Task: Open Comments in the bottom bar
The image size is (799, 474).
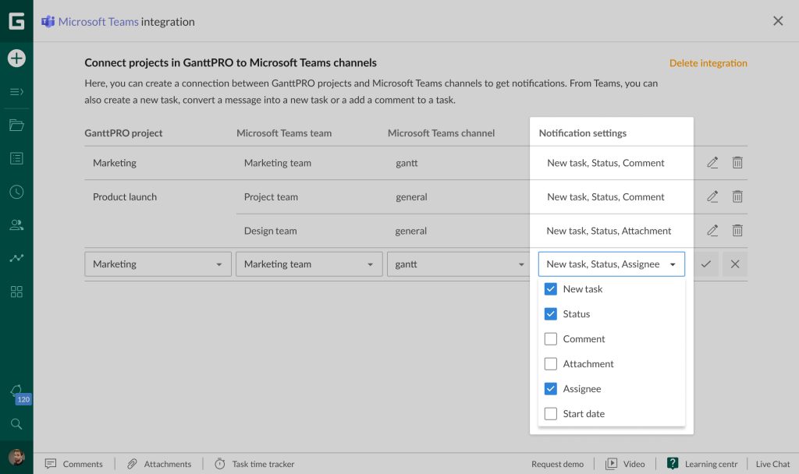Action: point(74,464)
